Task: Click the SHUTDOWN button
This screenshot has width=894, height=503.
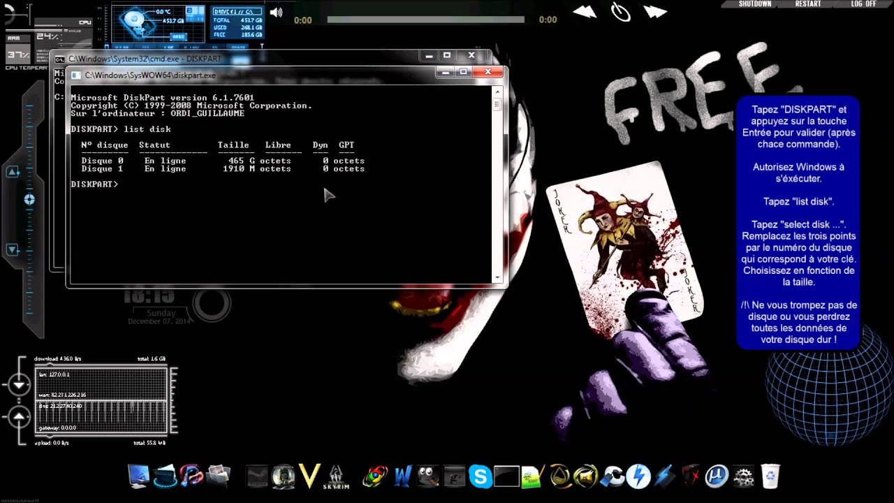Action: (x=755, y=4)
